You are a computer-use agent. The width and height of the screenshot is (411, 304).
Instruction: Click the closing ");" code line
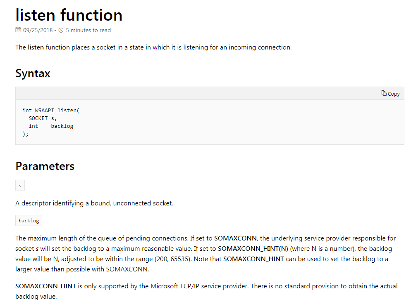tap(26, 134)
